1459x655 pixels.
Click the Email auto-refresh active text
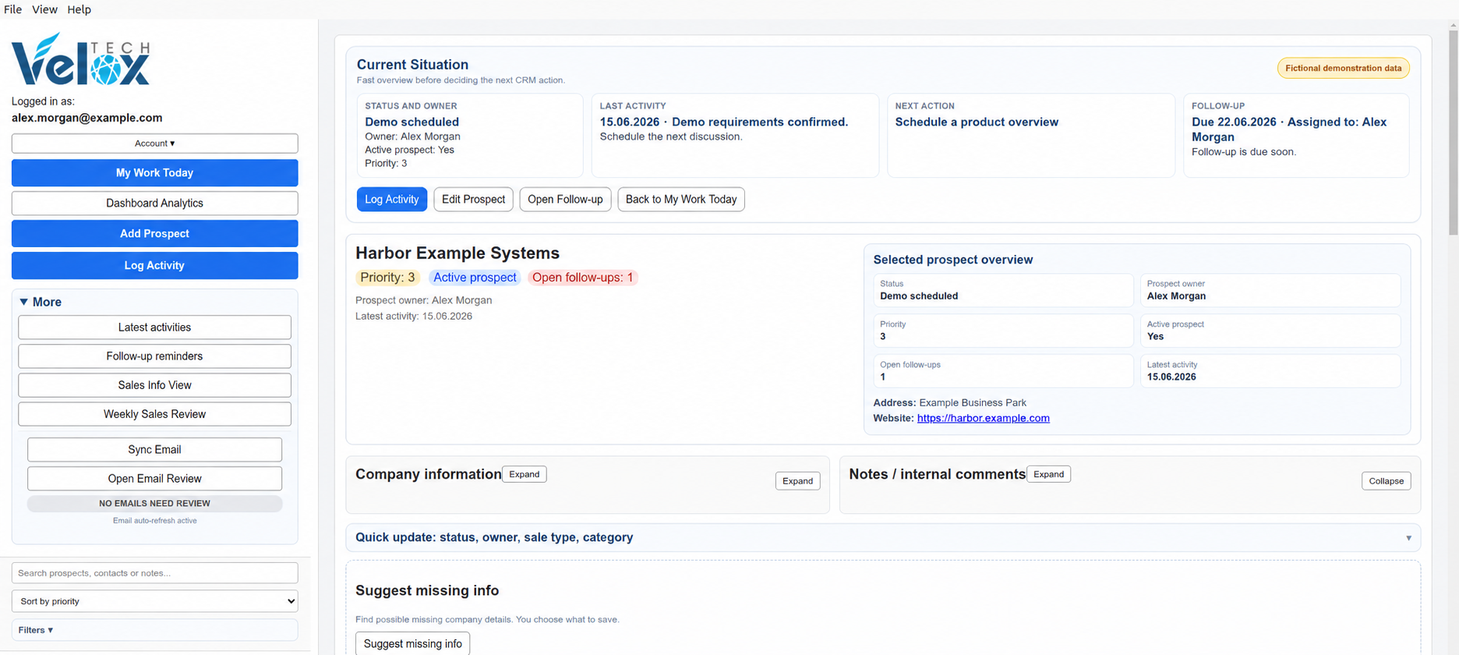tap(154, 521)
